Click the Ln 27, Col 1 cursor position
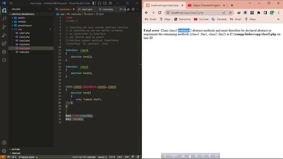The image size is (283, 159). point(84,157)
